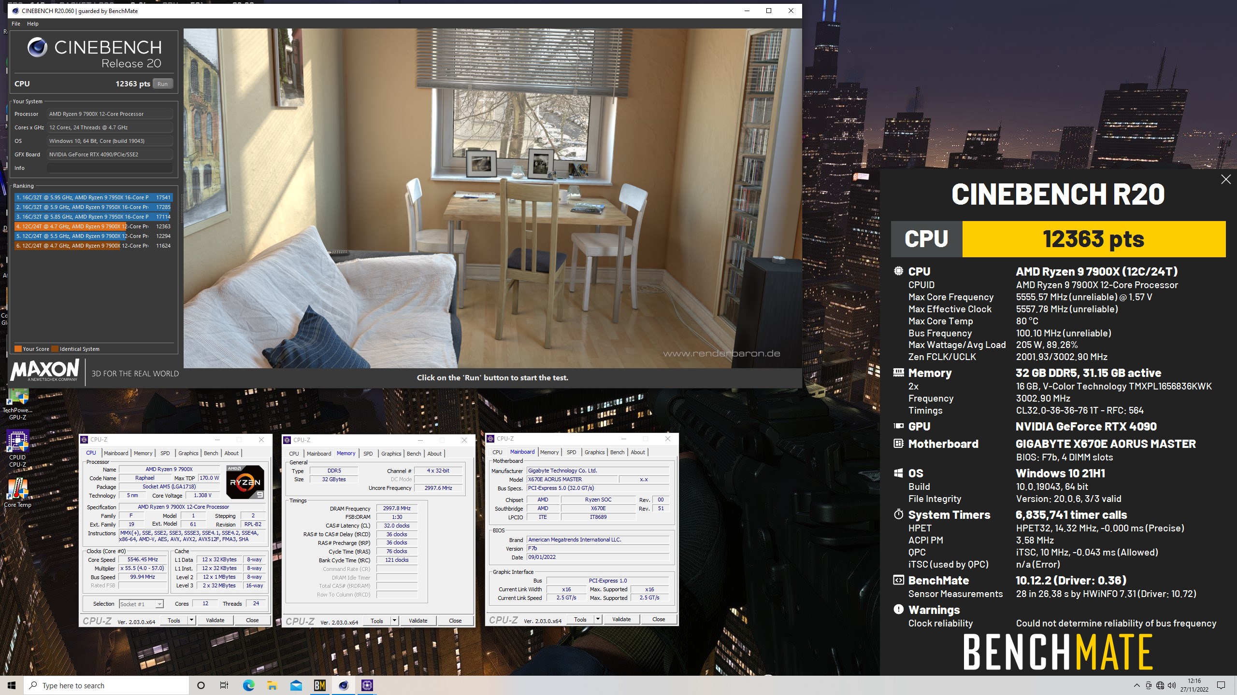Image resolution: width=1237 pixels, height=695 pixels.
Task: Click the Info input field in Cinebench
Action: point(110,168)
